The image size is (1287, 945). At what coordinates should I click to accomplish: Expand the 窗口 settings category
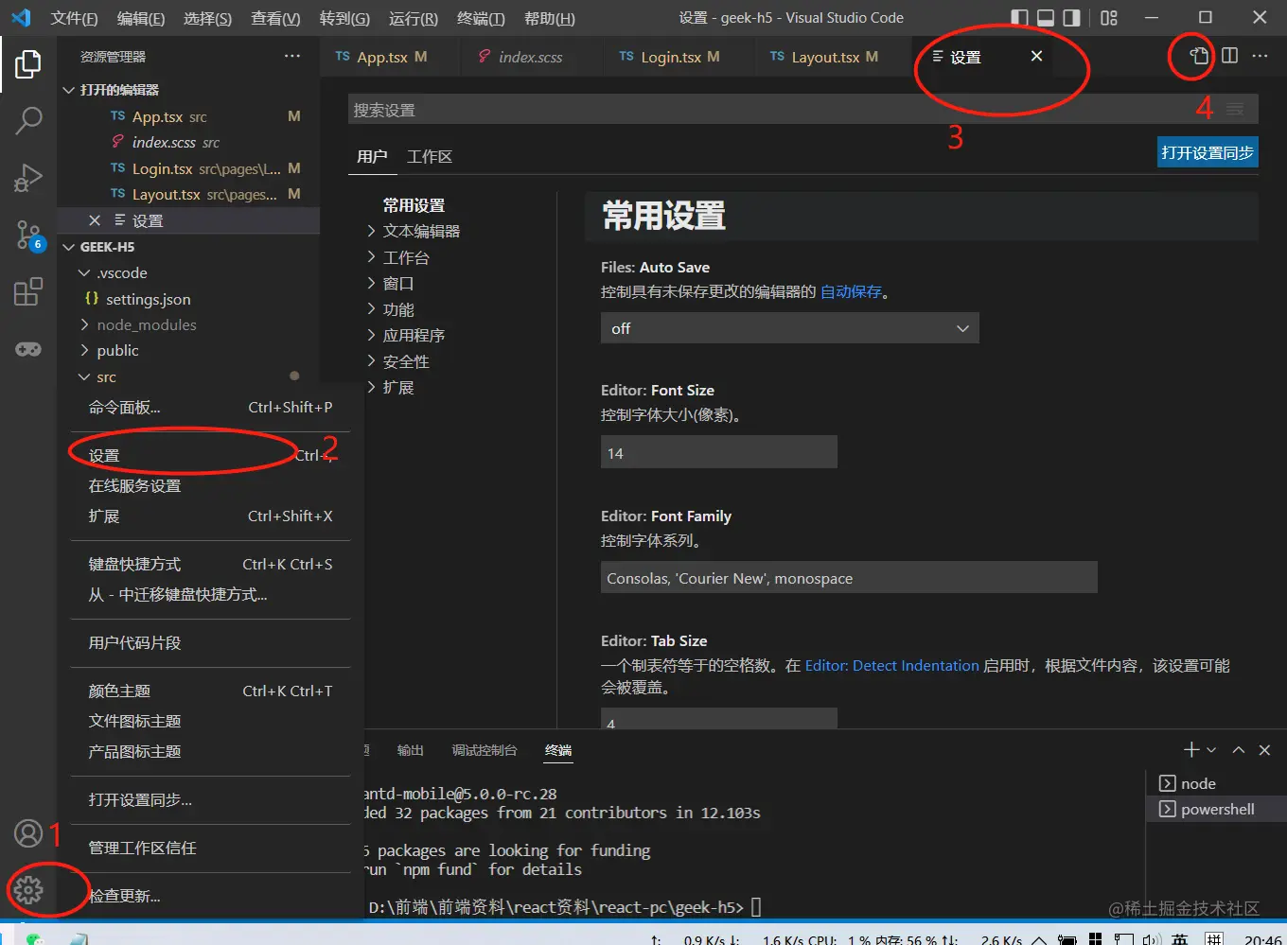click(x=391, y=283)
